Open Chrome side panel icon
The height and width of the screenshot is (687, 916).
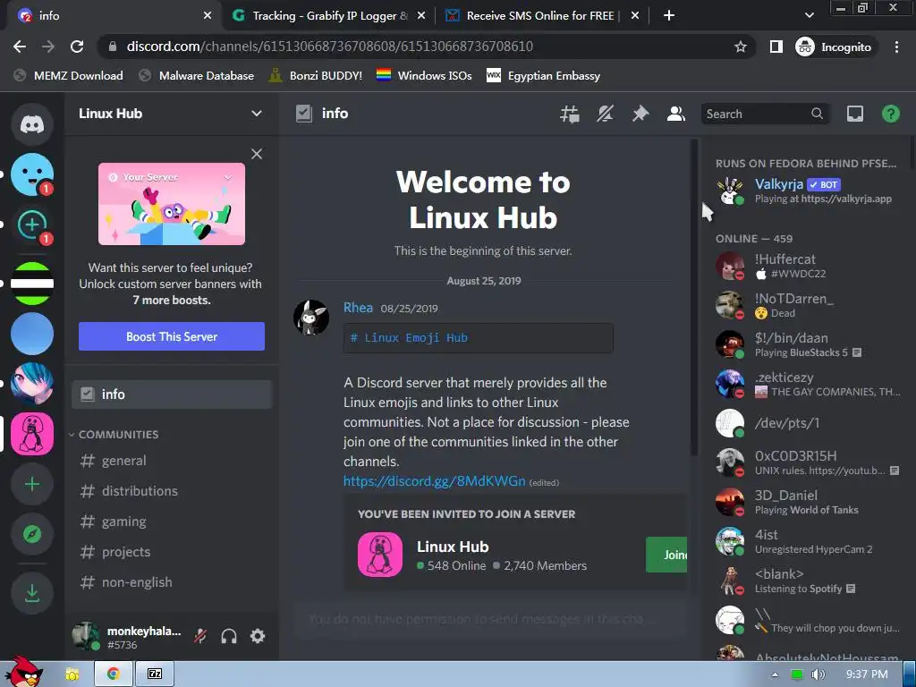tap(776, 47)
